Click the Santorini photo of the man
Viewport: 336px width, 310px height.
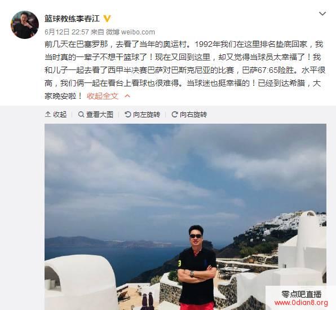pos(185,217)
